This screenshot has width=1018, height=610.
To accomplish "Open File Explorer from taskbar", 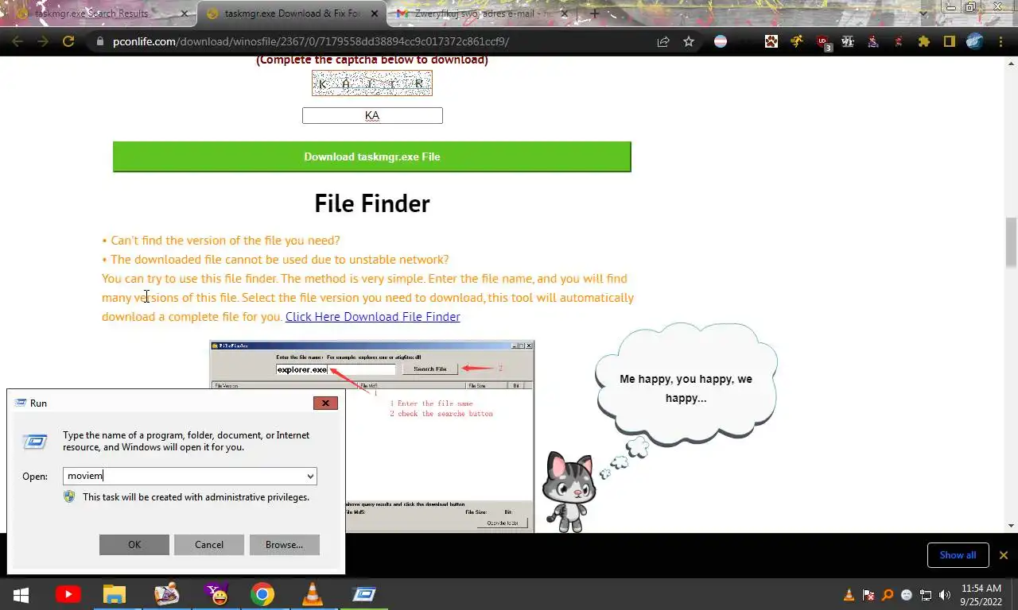I will coord(115,594).
